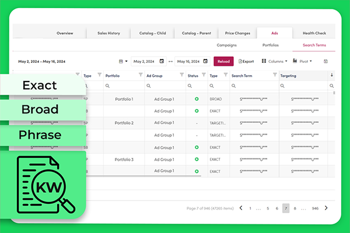Viewport: 350px width, 233px height.
Task: Select the Ads tab
Action: click(x=275, y=33)
